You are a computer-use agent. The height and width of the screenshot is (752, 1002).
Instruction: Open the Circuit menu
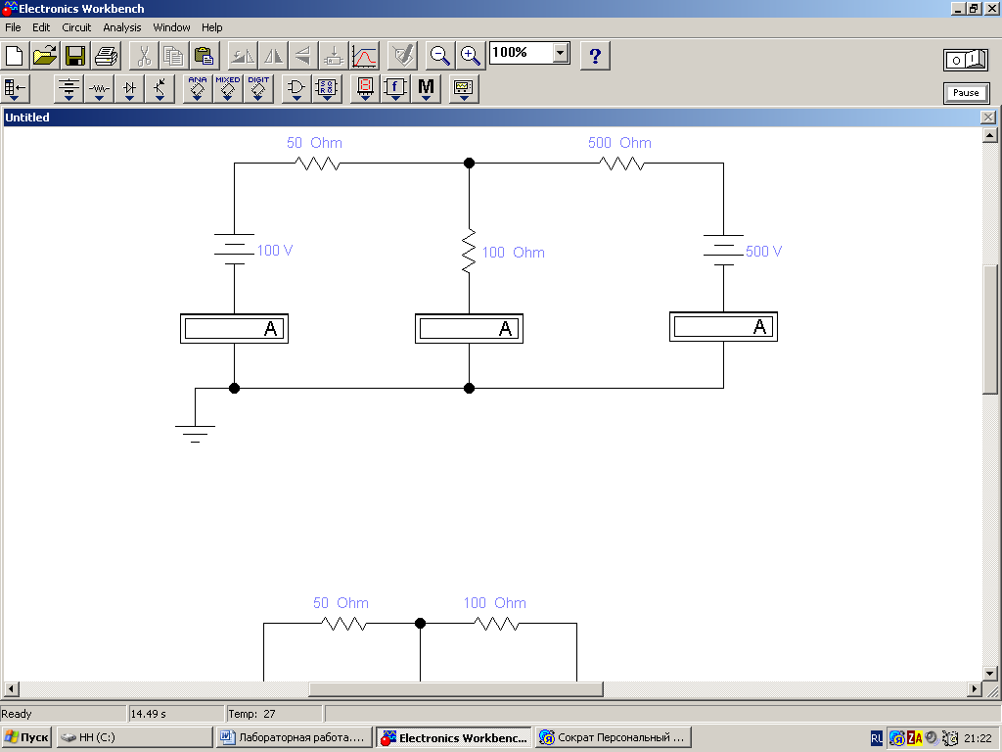point(76,27)
